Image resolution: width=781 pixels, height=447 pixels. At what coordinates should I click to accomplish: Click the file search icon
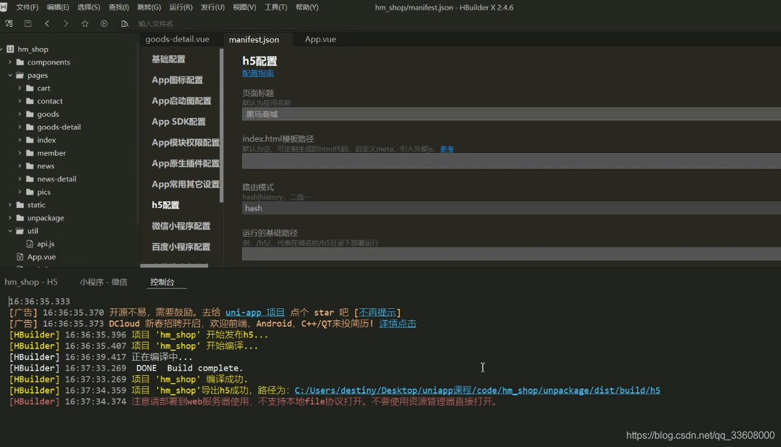(x=125, y=24)
